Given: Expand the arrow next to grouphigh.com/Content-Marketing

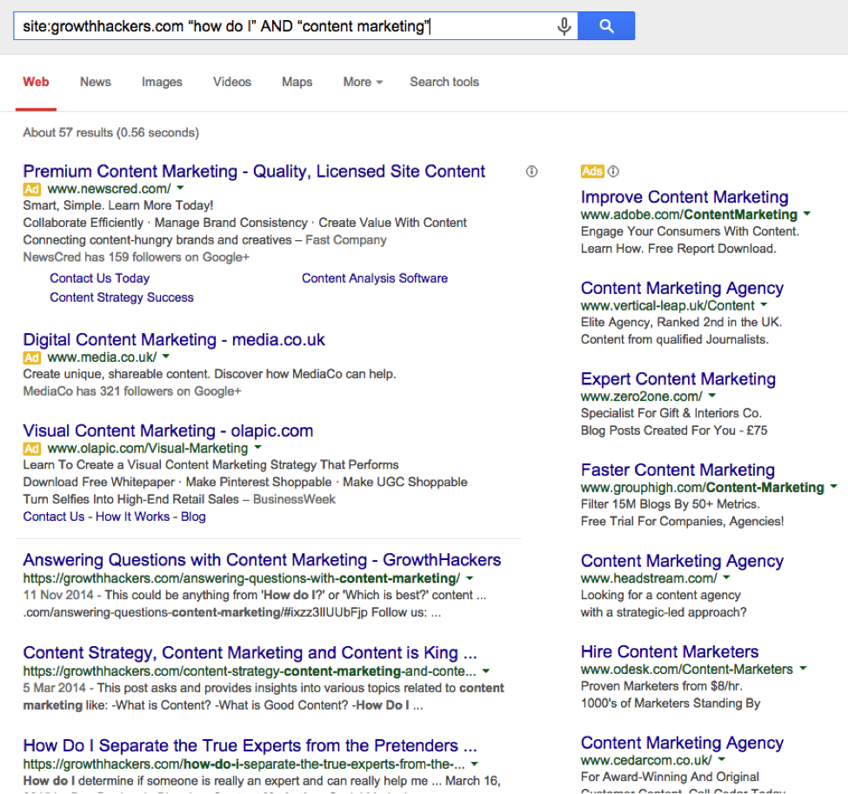Looking at the screenshot, I should (x=833, y=486).
